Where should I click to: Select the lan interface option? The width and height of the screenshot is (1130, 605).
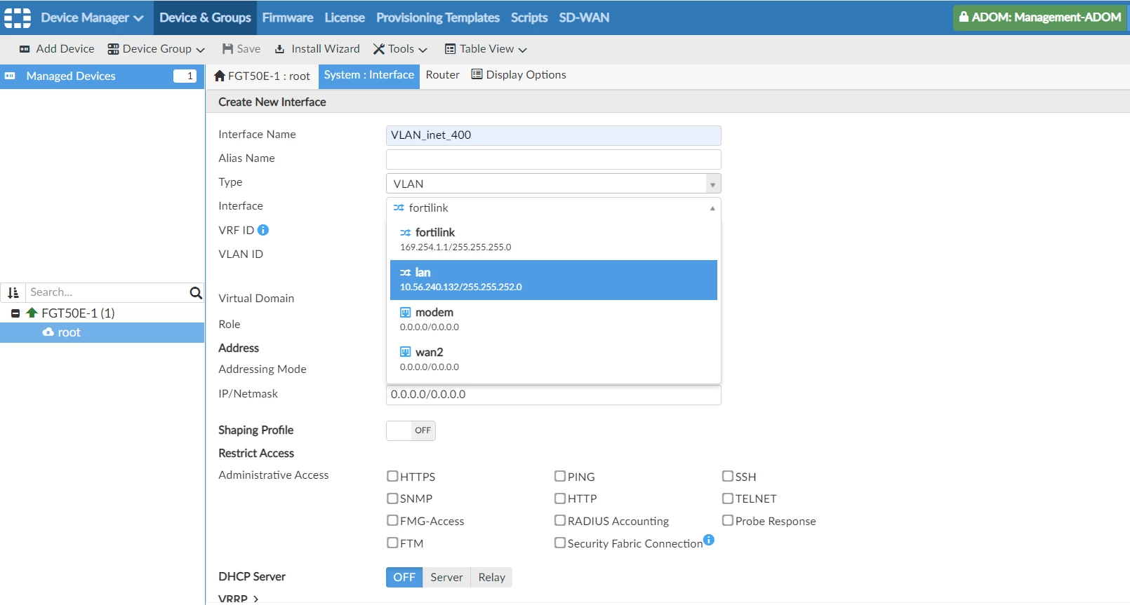pyautogui.click(x=554, y=280)
